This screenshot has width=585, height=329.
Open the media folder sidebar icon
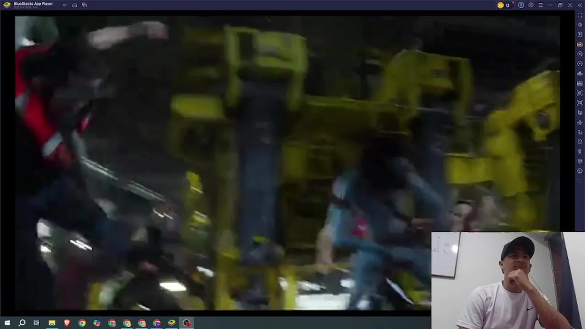(x=580, y=112)
